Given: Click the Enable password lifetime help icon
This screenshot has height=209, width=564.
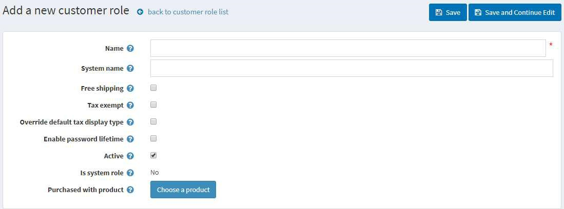Looking at the screenshot, I should tap(130, 139).
